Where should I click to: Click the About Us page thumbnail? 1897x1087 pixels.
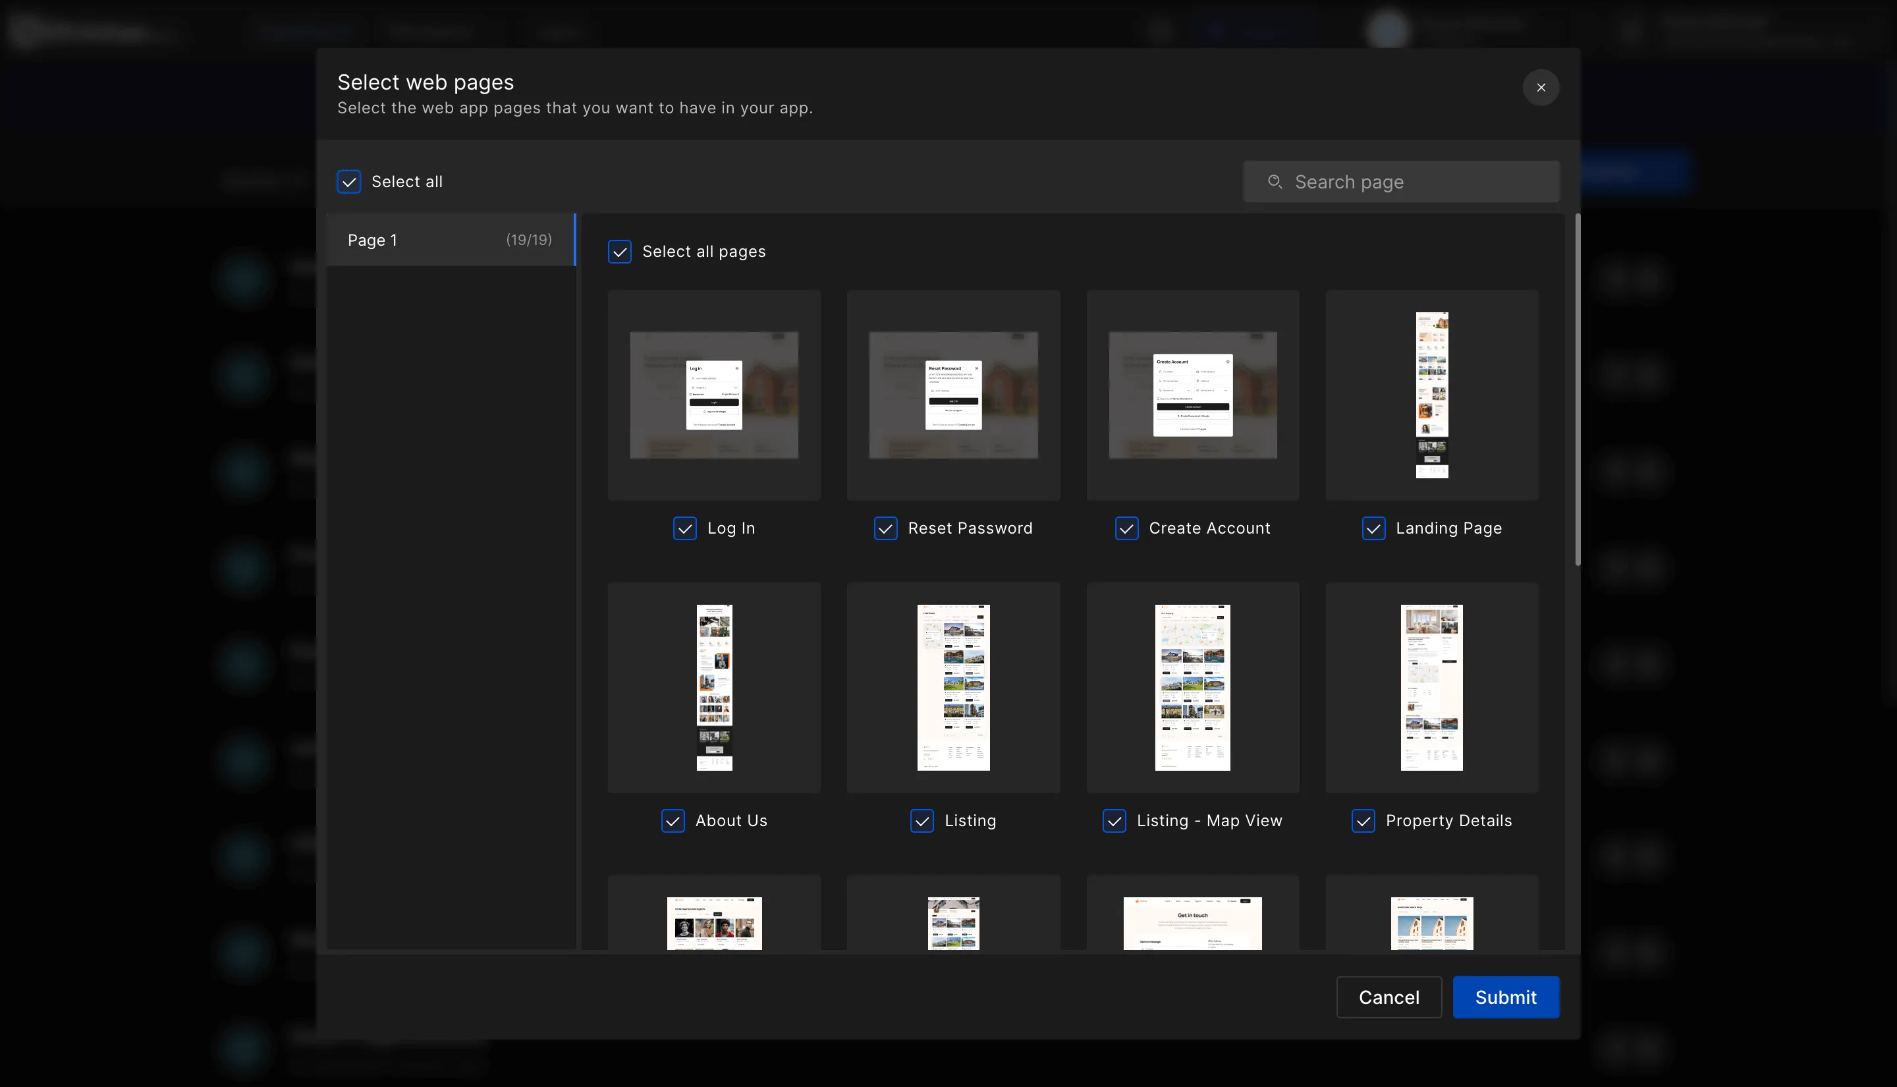pos(714,687)
